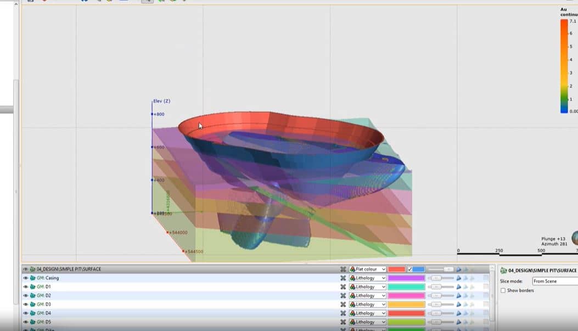Open the Lithology dropdown for GM: D1
Viewport: 578px width, 331px height.
click(x=368, y=287)
